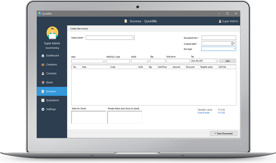The image size is (276, 163).
Task: Open the UOM dropdown
Action: tap(147, 61)
